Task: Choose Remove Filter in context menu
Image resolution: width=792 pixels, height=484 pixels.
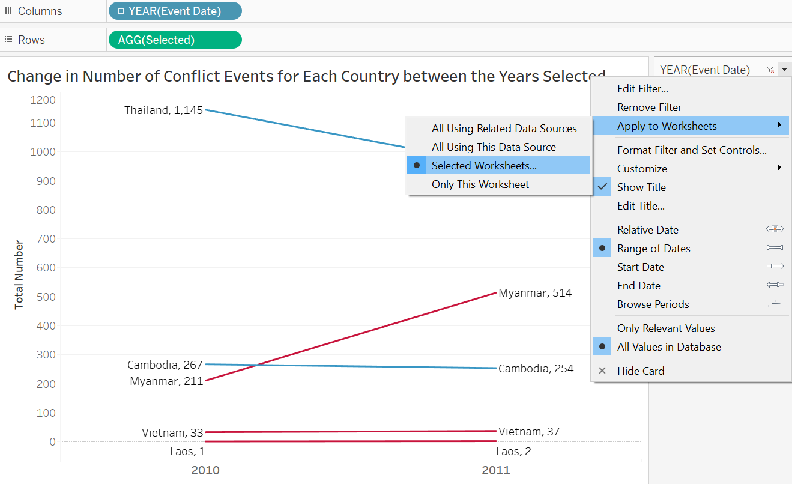Action: (649, 107)
